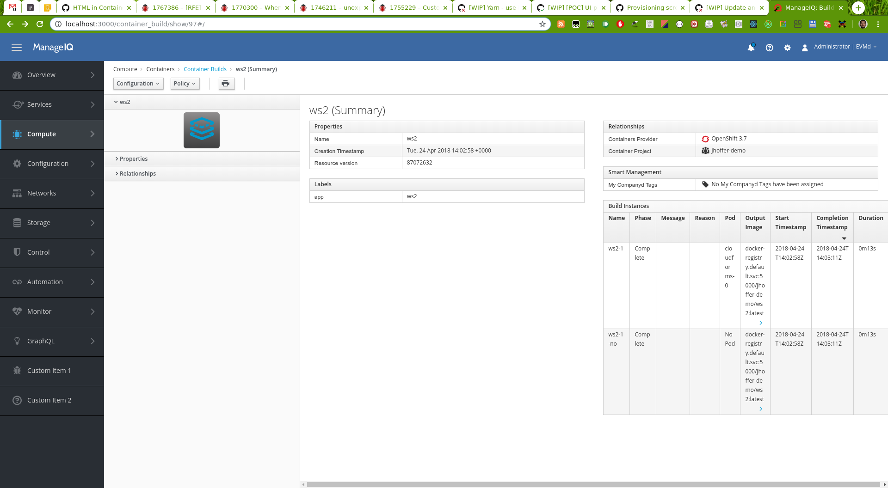Click the Creation Timestamp value

click(x=449, y=151)
